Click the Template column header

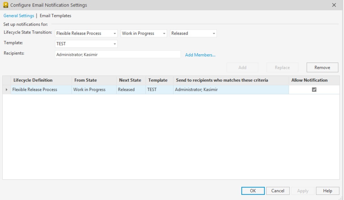pyautogui.click(x=159, y=80)
